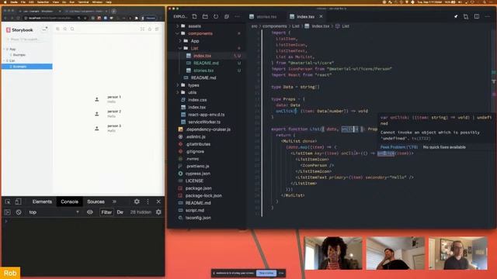This screenshot has height=279, width=497.
Task: Open serviceWorker.ts file
Action: point(204,122)
